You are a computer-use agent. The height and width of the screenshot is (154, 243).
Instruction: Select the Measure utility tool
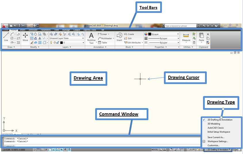pyautogui.click(x=186, y=37)
